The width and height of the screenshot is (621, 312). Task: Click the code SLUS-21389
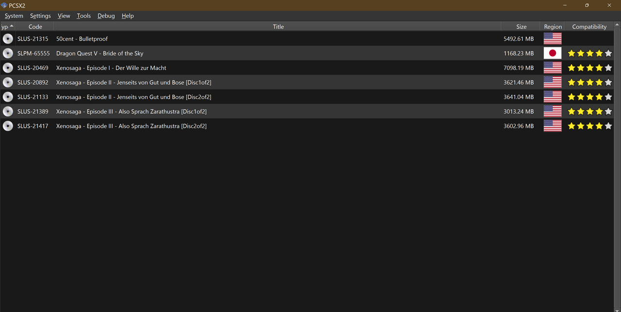coord(33,111)
